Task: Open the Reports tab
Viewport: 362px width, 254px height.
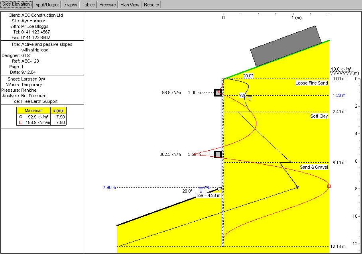Action: 151,5
